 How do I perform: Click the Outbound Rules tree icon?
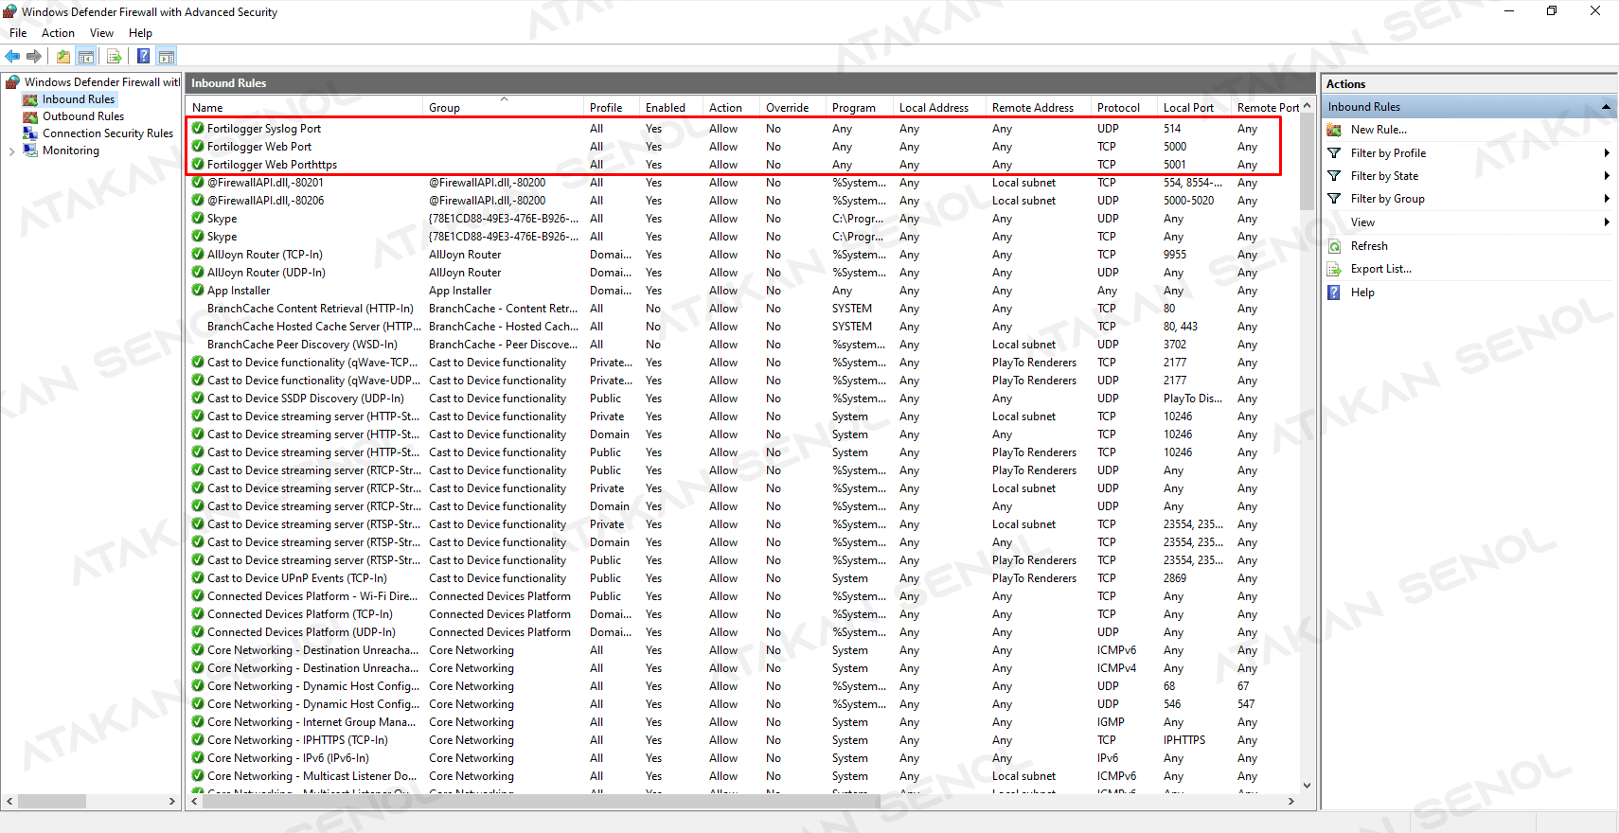click(x=30, y=116)
